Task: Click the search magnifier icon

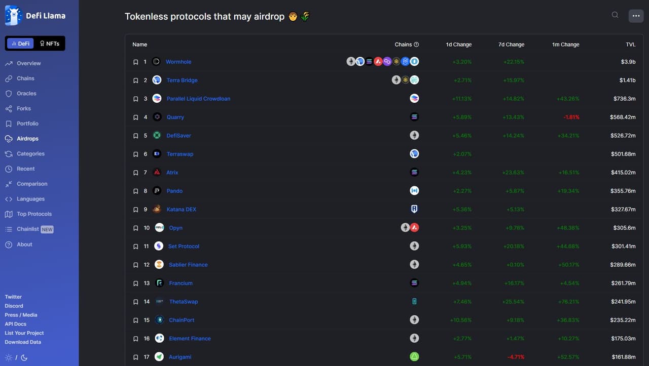Action: (x=615, y=15)
